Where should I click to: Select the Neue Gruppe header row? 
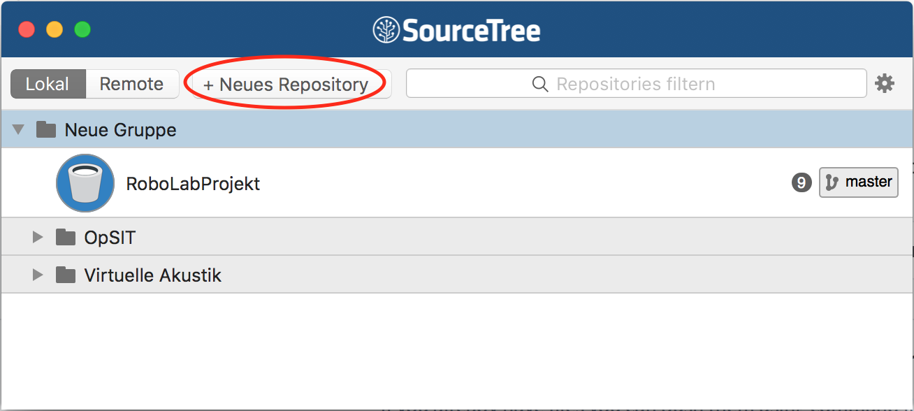[x=457, y=129]
